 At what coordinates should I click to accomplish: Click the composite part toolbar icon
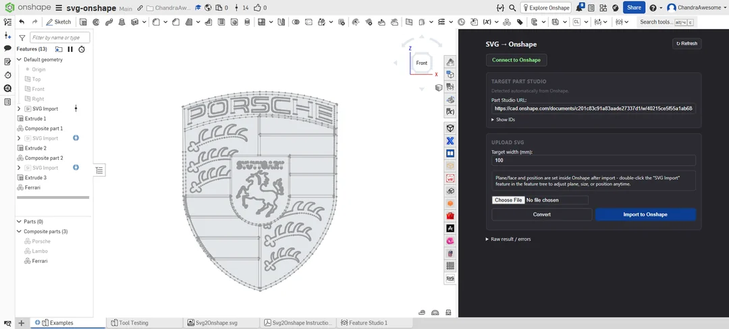507,22
